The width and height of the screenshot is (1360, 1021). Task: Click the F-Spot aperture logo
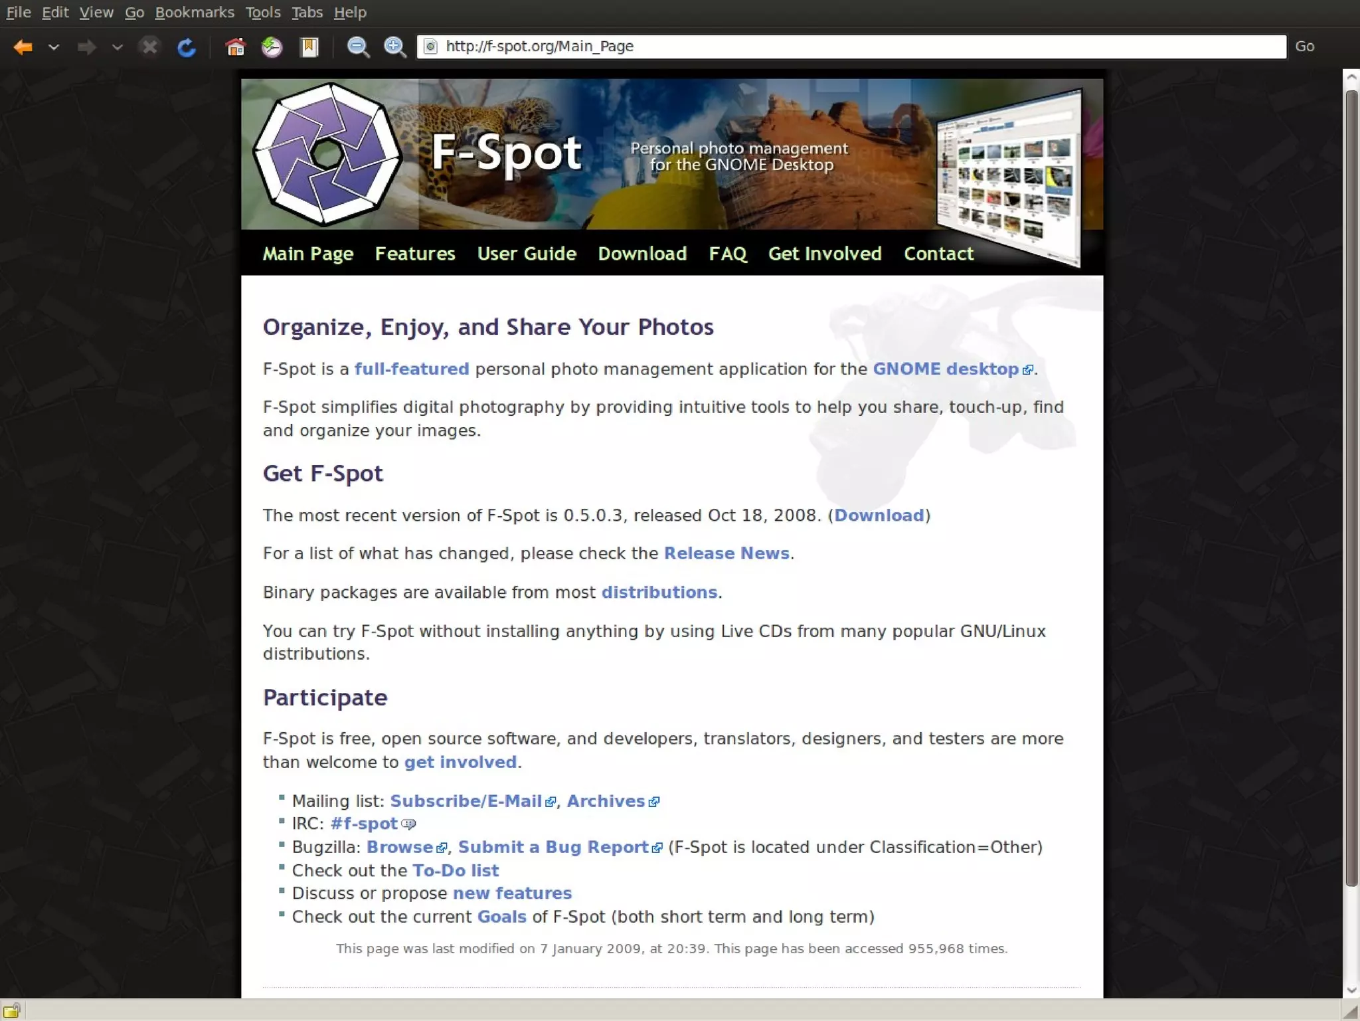(327, 154)
